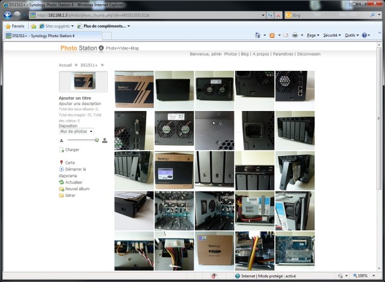
Task: Open Bing search provider dropdown arrow
Action: 380,15
